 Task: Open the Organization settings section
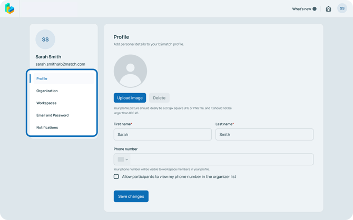coord(47,91)
